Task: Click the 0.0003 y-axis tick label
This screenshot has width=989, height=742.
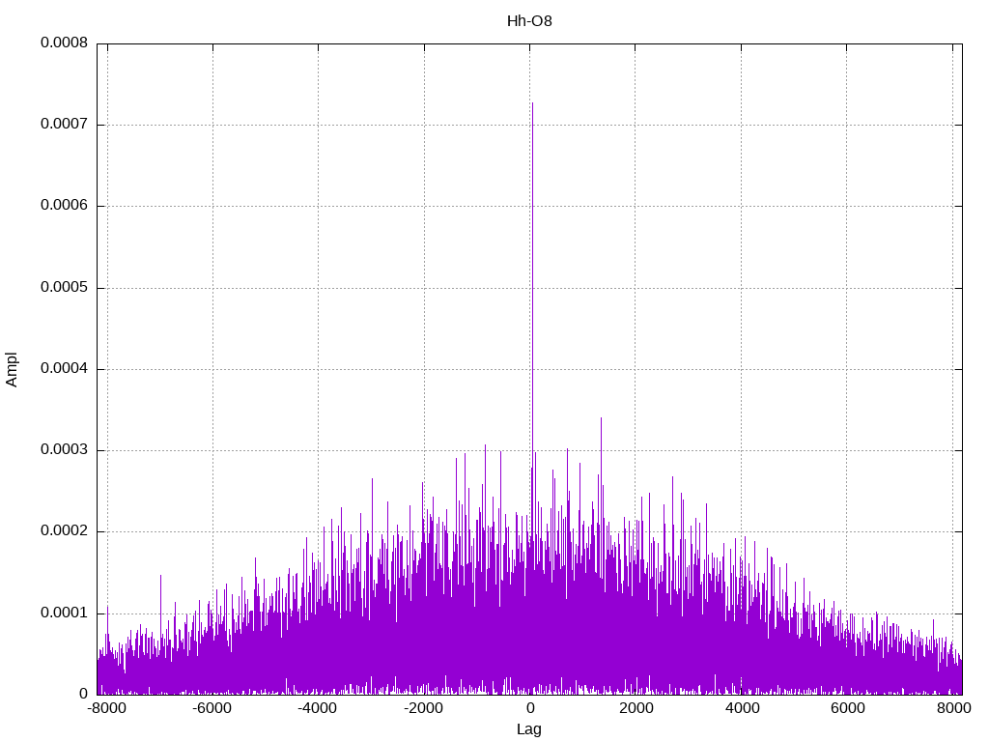Action: [64, 450]
